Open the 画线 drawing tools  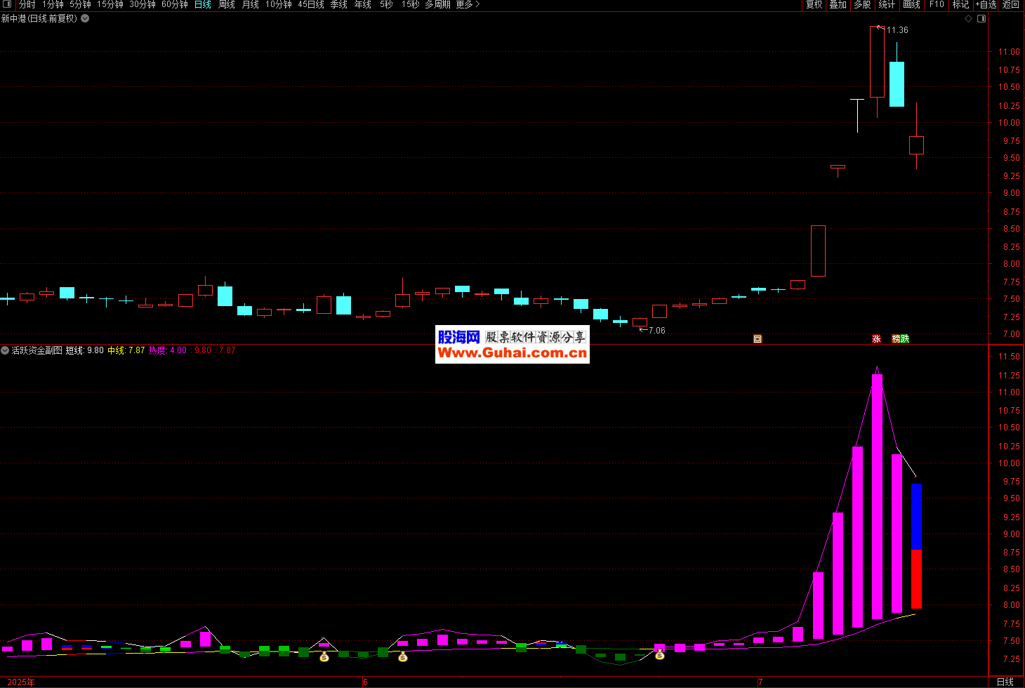[911, 5]
